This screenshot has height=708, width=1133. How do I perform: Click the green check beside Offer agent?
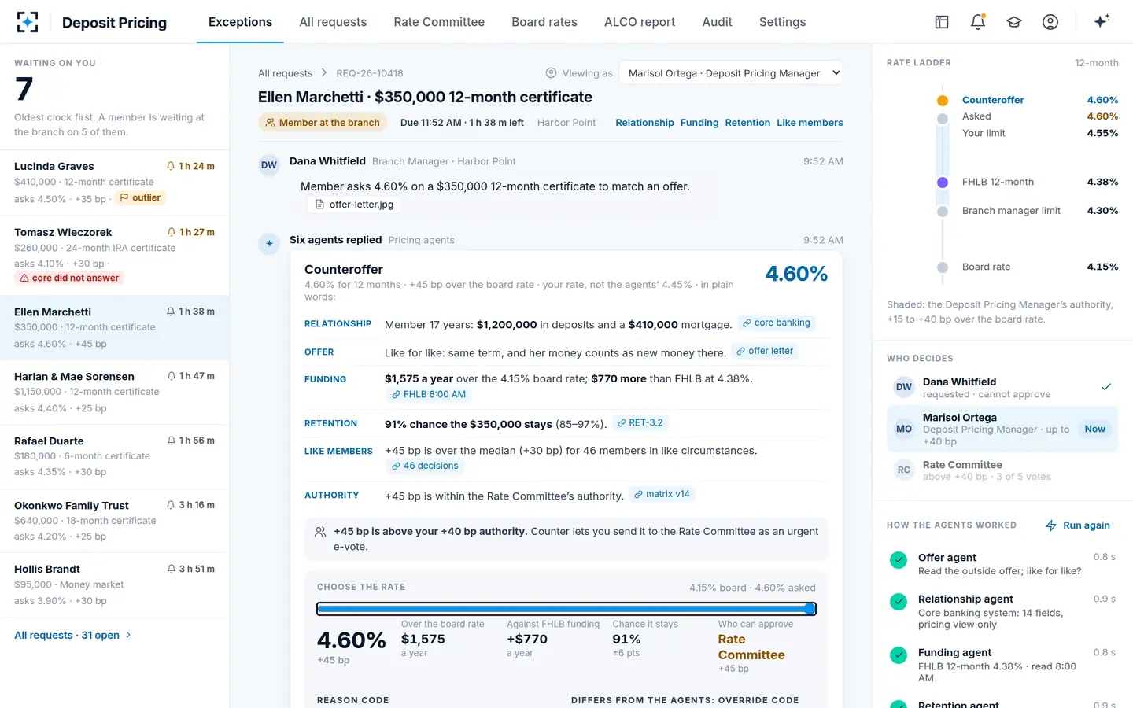pos(899,560)
